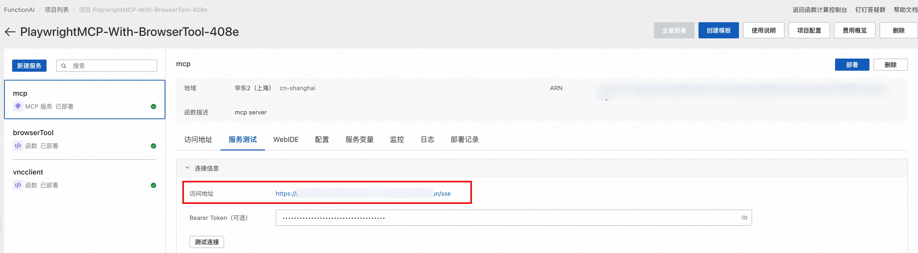The image size is (918, 253).
Task: Switch to the 日志 tab
Action: coord(427,139)
